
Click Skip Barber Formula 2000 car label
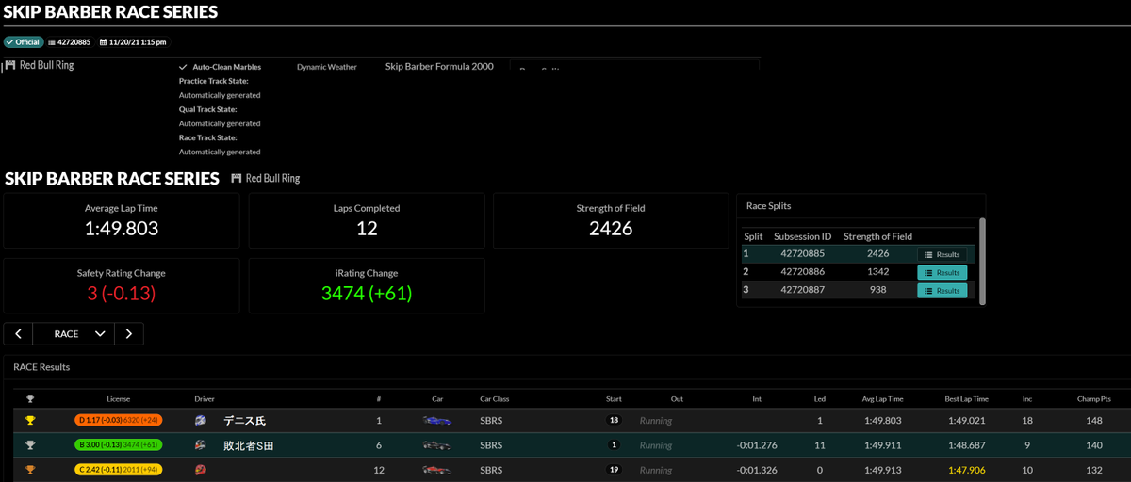point(439,67)
